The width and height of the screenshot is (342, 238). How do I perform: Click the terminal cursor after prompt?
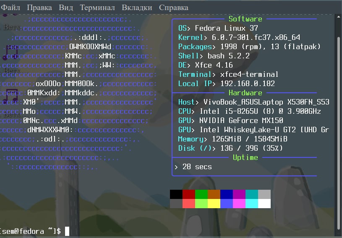pos(67,231)
